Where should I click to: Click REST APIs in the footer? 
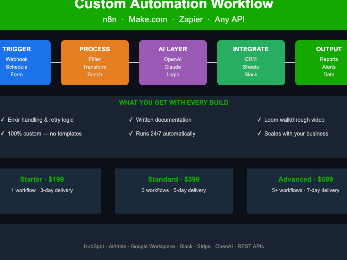pos(251,246)
